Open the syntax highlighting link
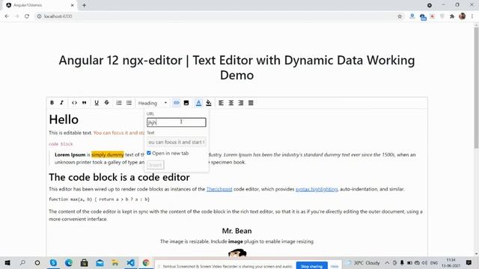The image size is (479, 269). pyautogui.click(x=317, y=189)
